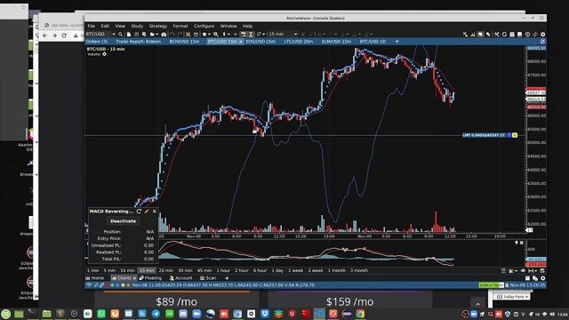Click the link chain icon in top-right toolbar
The height and width of the screenshot is (320, 569).
tap(535, 35)
